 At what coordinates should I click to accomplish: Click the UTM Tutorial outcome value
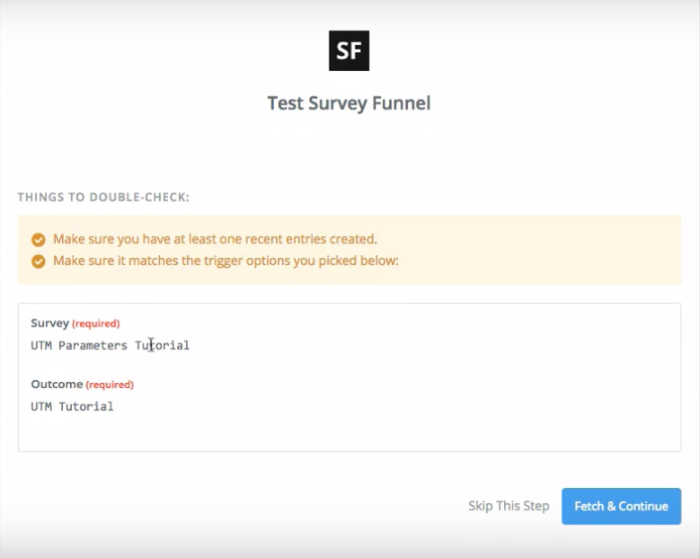[x=72, y=406]
